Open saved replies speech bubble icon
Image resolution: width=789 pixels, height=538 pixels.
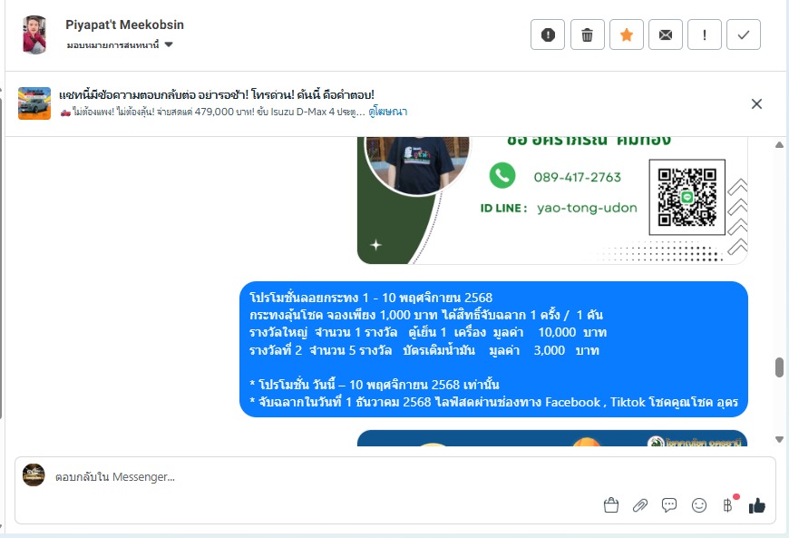(x=669, y=505)
